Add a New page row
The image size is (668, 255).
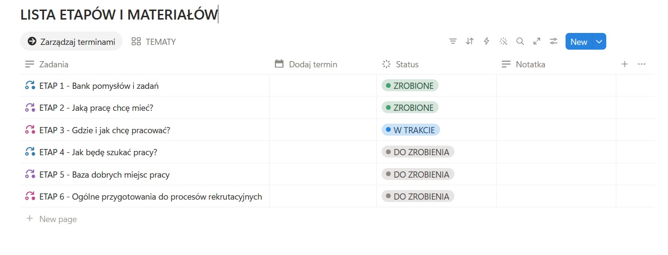point(51,219)
